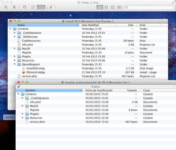Click the zoom in magnifier button
176x150 pixels.
click(x=14, y=7)
